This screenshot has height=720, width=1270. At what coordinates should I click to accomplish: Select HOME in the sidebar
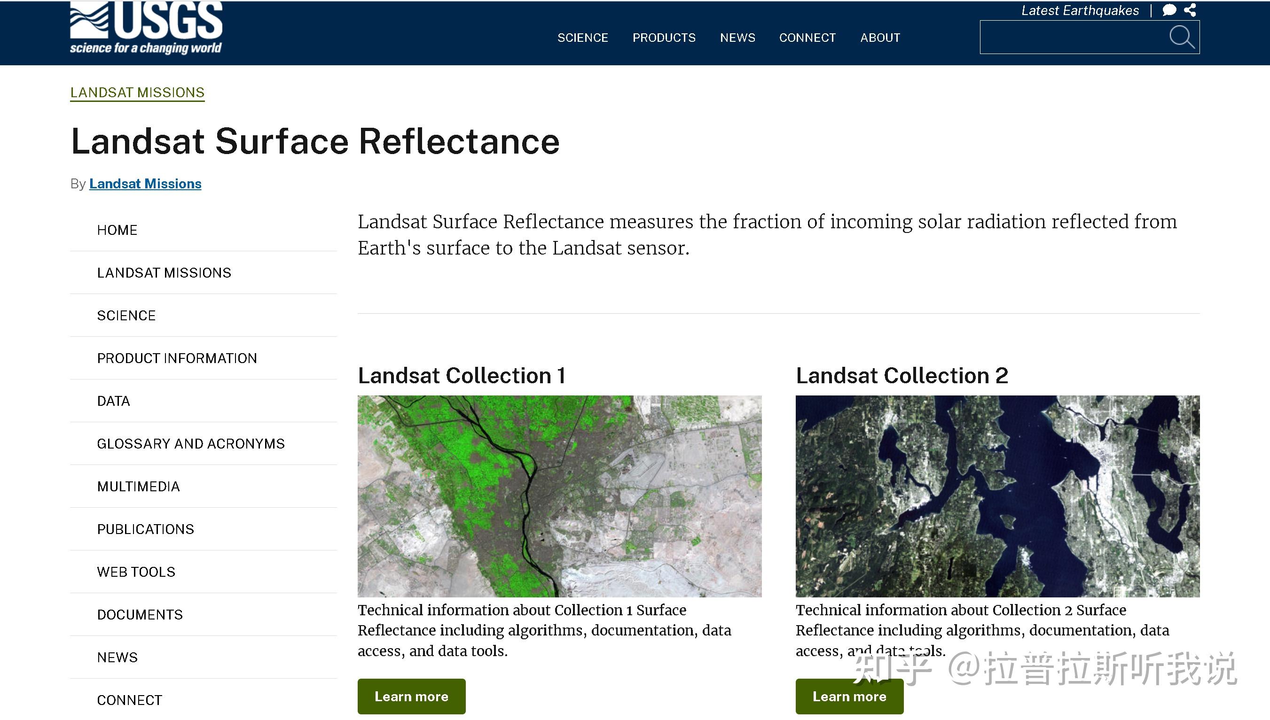(x=117, y=230)
